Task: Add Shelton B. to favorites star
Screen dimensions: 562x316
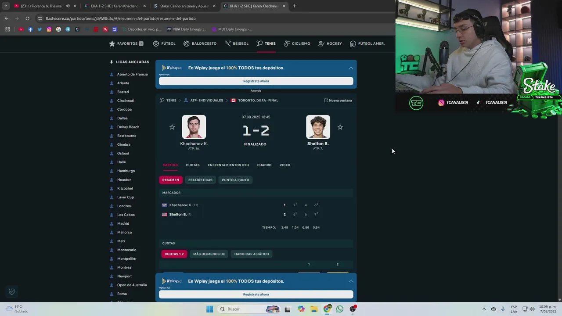Action: 340,127
